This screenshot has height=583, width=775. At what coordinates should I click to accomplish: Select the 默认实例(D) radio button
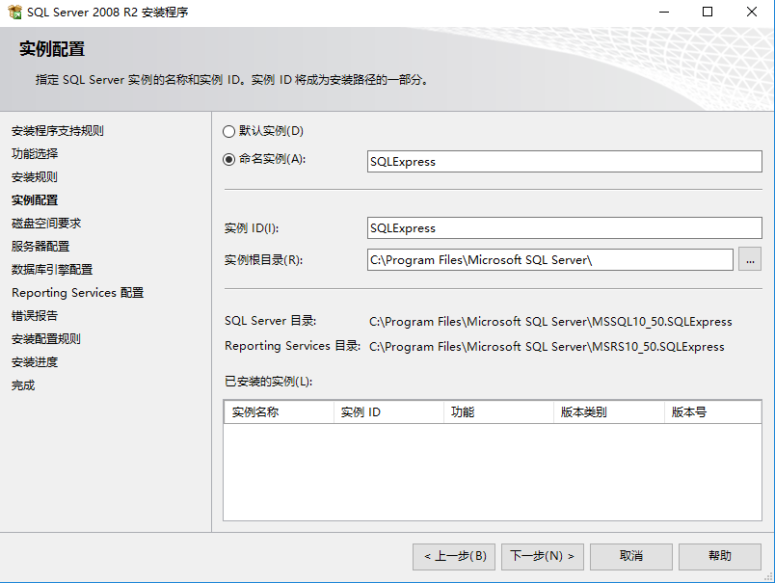[228, 131]
